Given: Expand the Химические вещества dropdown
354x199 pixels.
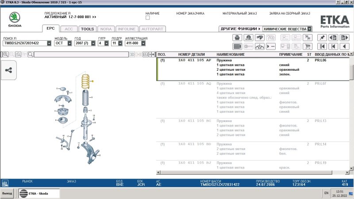Looking at the screenshot, I should tap(309, 29).
